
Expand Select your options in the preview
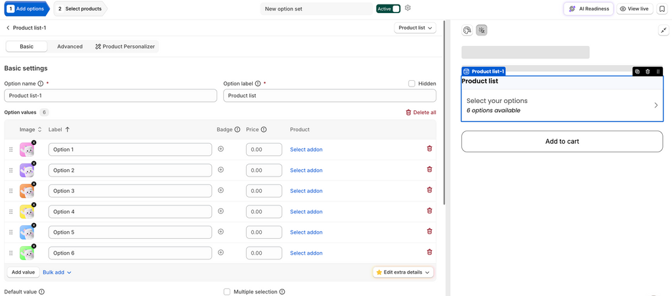point(562,106)
